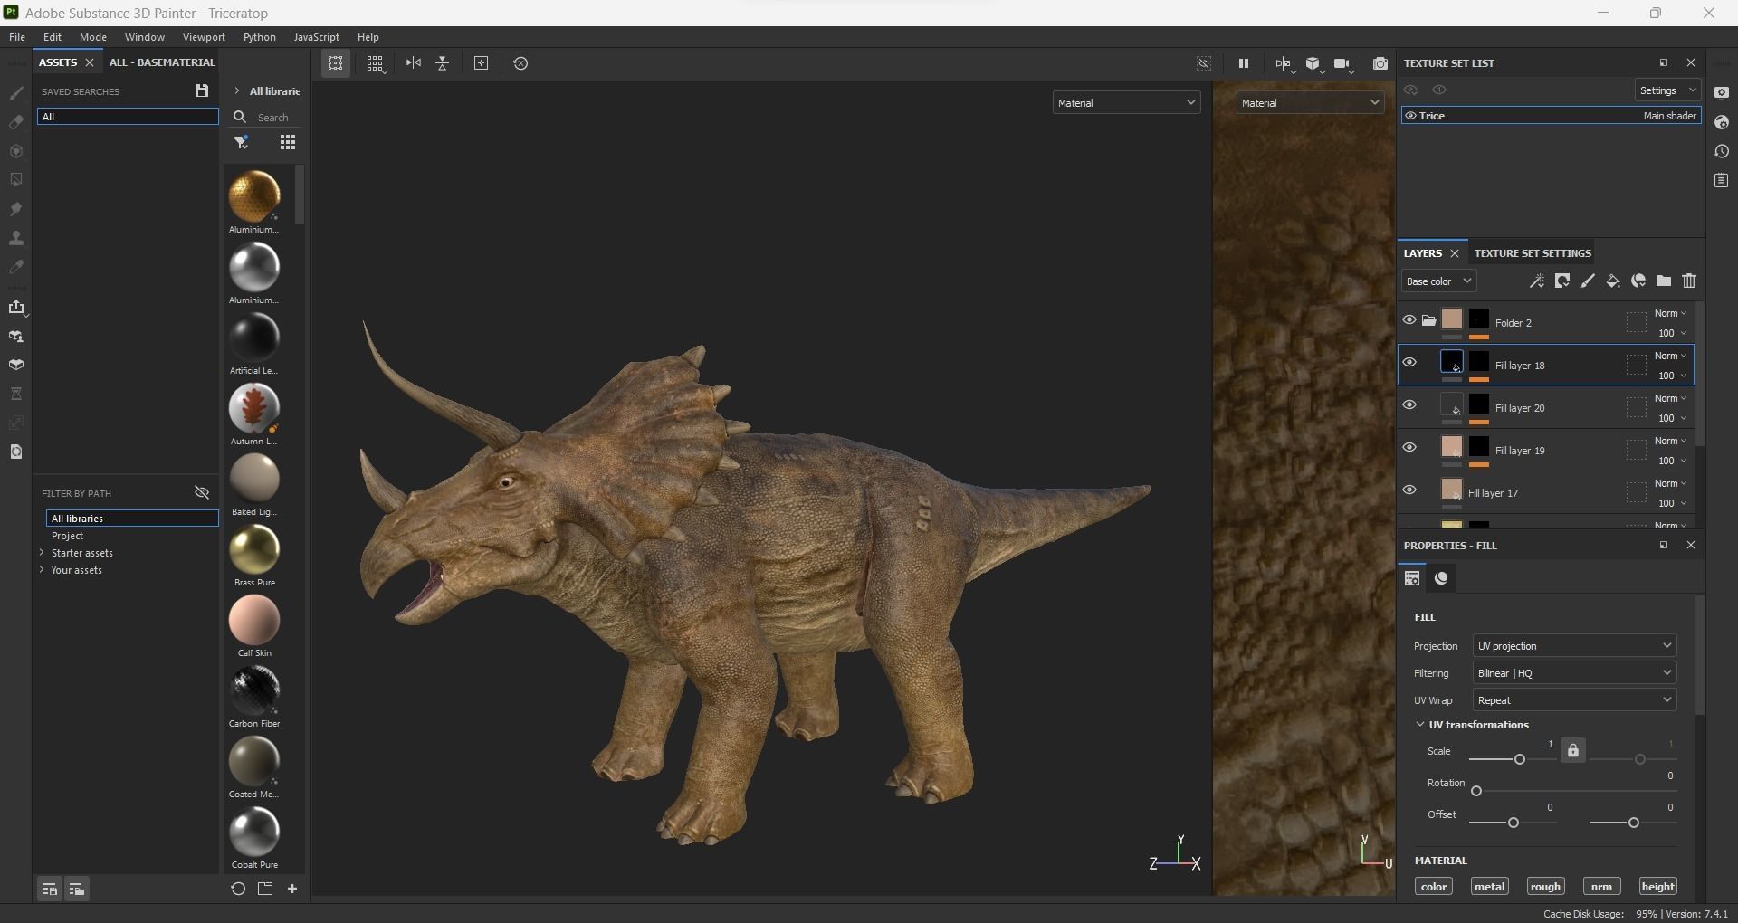Image resolution: width=1738 pixels, height=923 pixels.
Task: Pause the engine computation
Action: pyautogui.click(x=1244, y=63)
